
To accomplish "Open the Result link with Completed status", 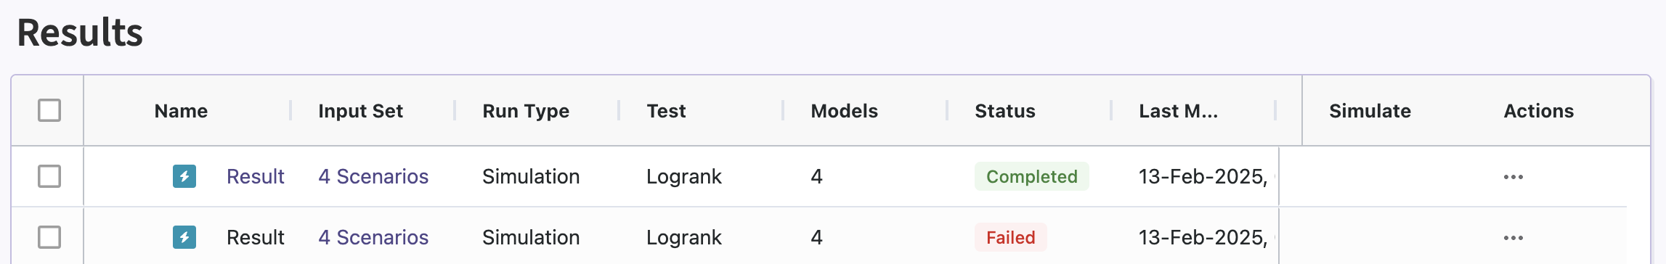I will tap(255, 176).
